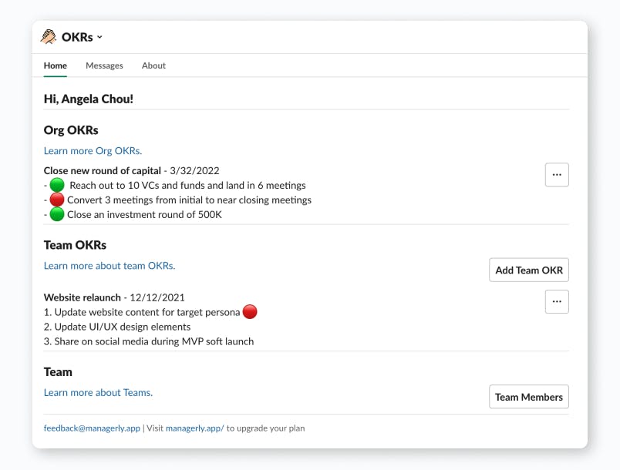The image size is (620, 470).
Task: Click Website relaunch OKR title
Action: coord(83,297)
